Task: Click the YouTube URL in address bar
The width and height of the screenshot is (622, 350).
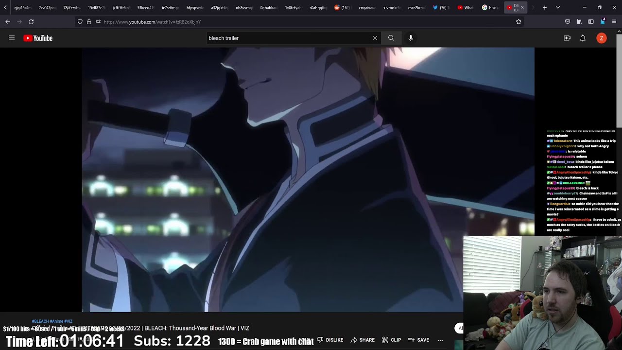Action: coord(152,22)
